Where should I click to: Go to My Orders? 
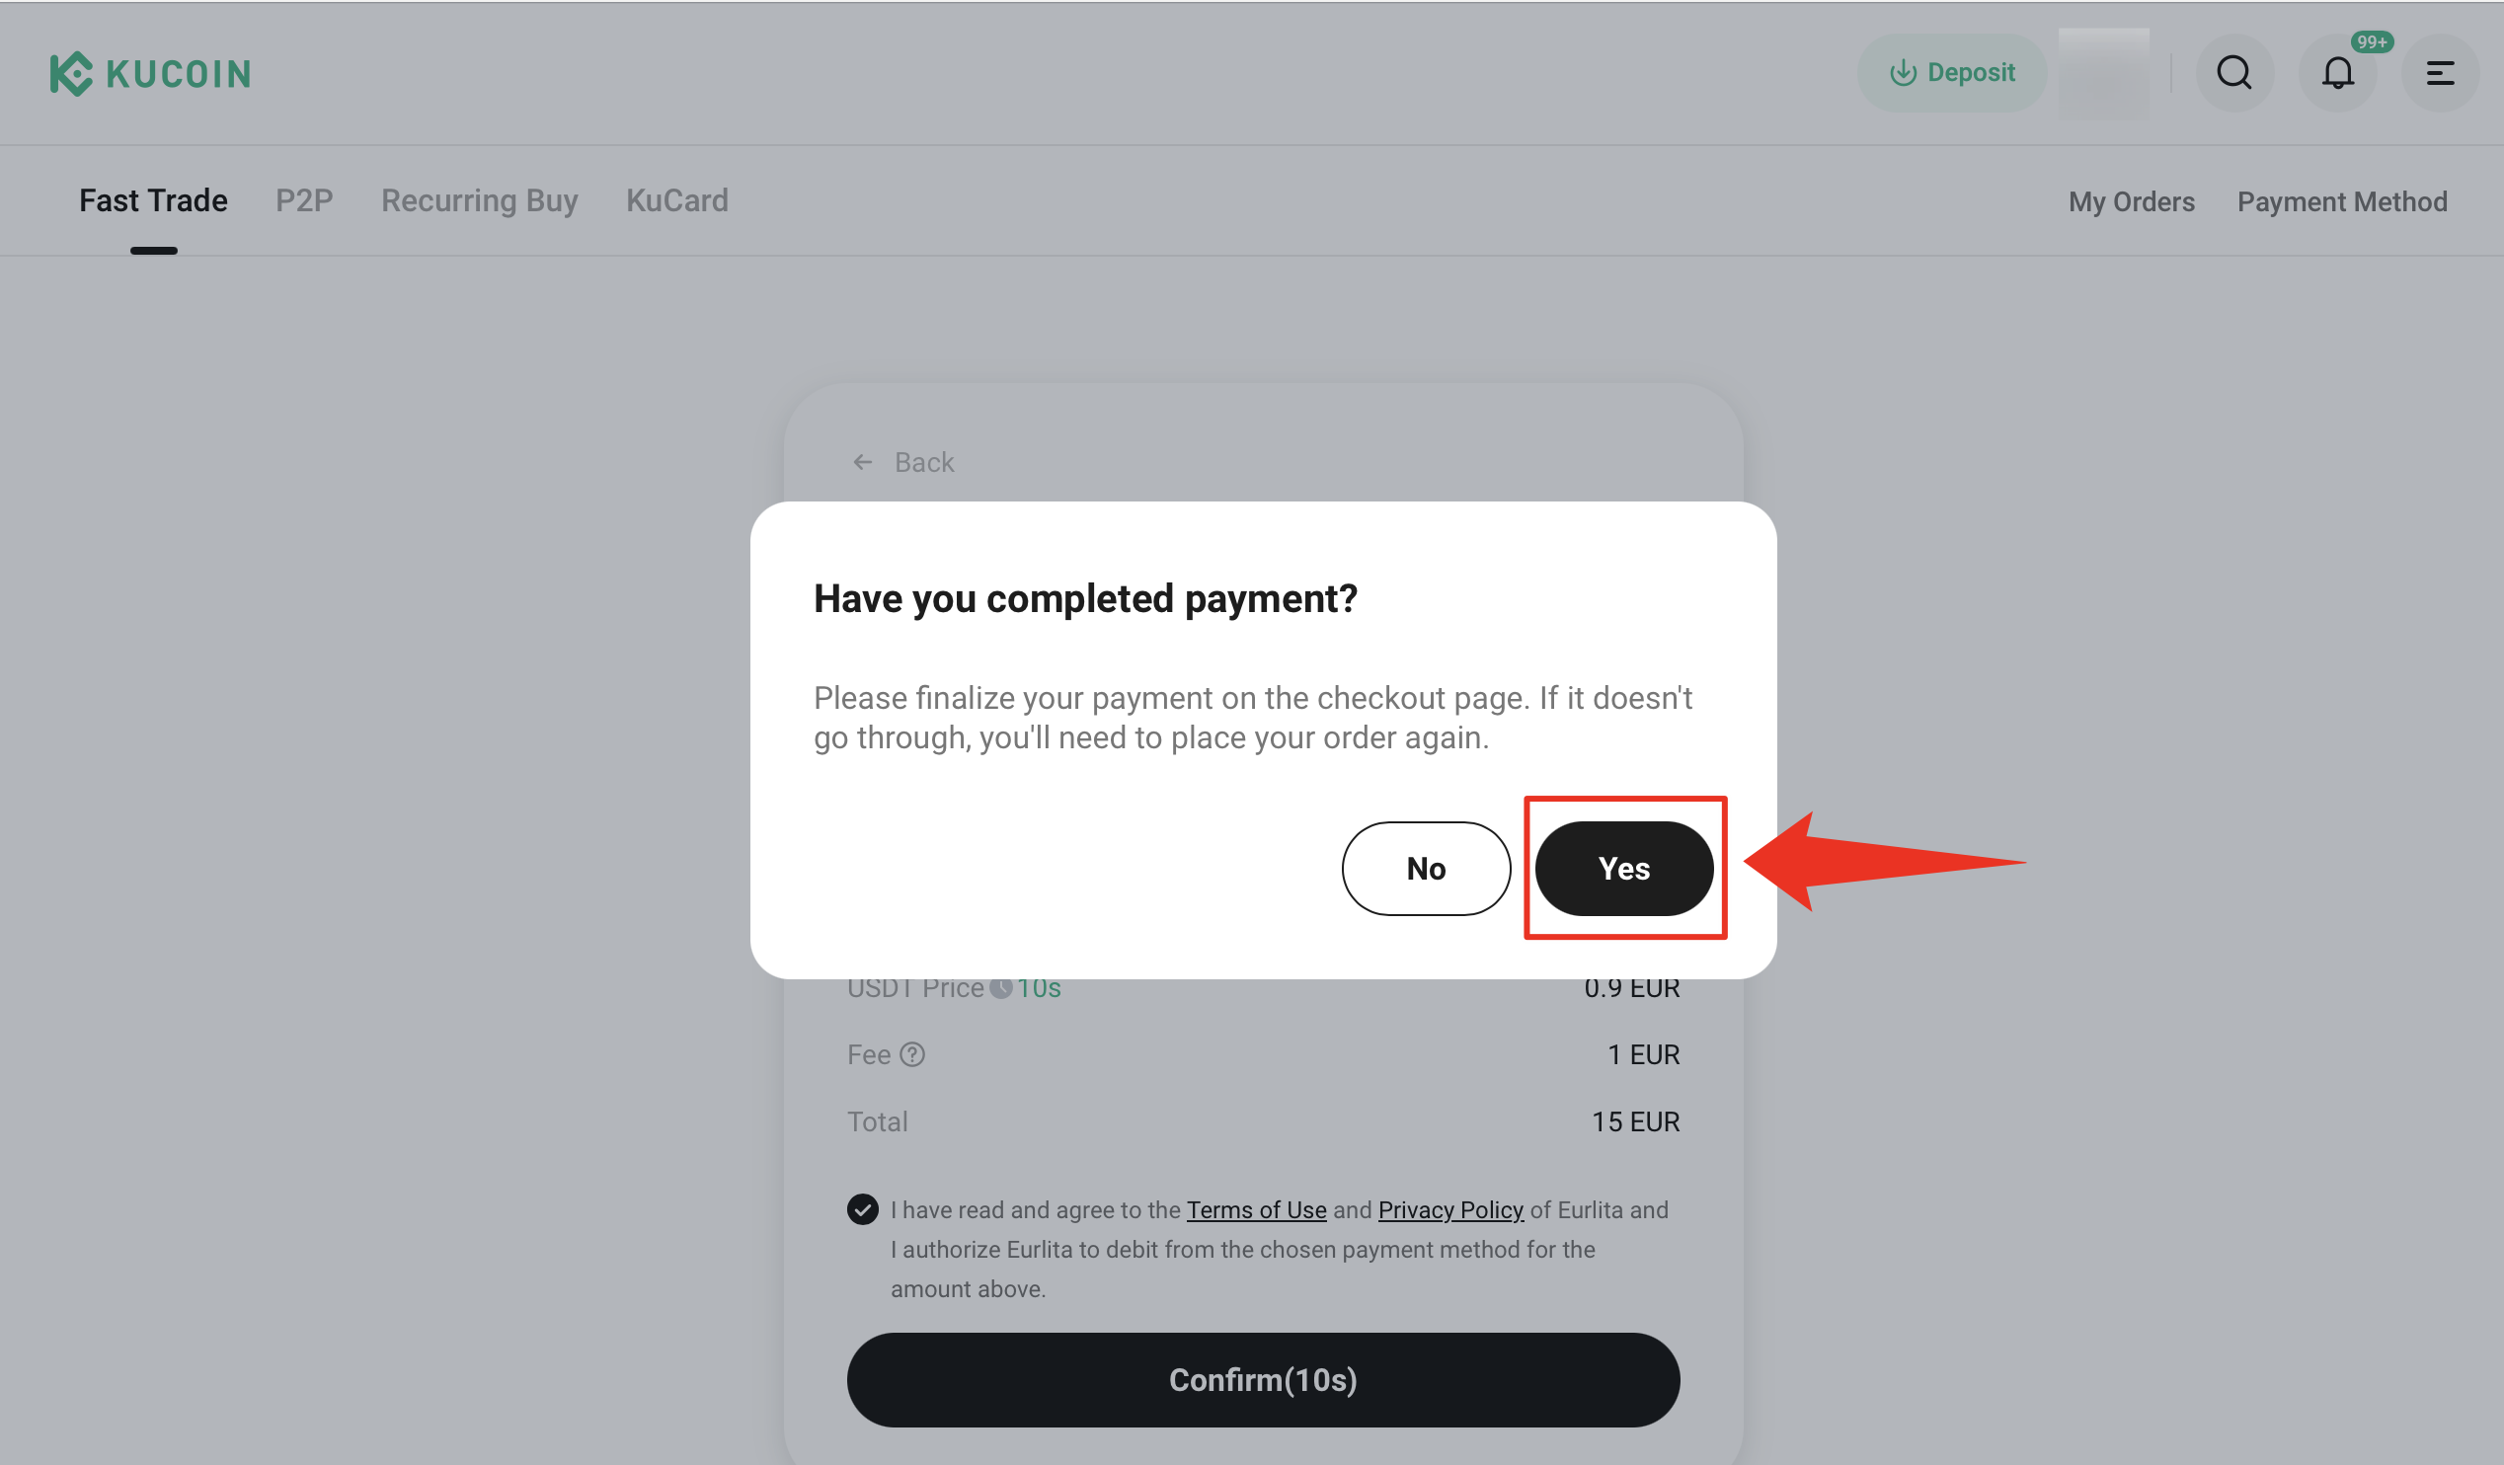(x=2132, y=201)
